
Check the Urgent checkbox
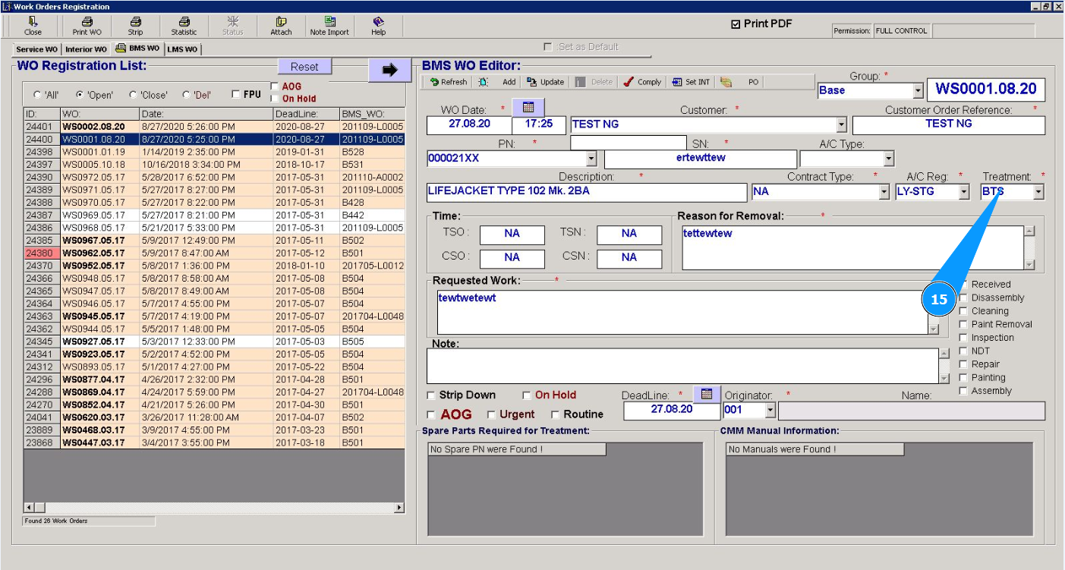coord(491,414)
